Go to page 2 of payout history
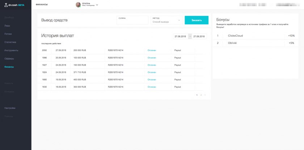Screen dimensions: 304x150 (x=201, y=95)
